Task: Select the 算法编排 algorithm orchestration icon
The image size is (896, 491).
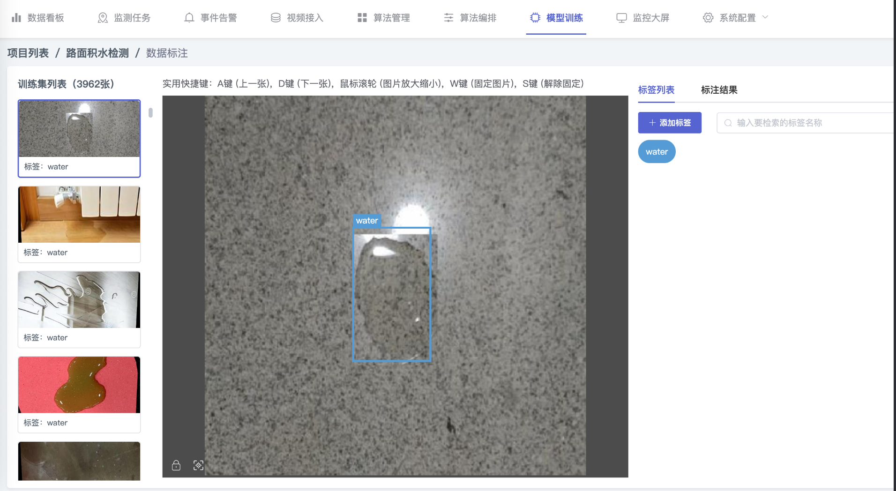Action: 448,17
